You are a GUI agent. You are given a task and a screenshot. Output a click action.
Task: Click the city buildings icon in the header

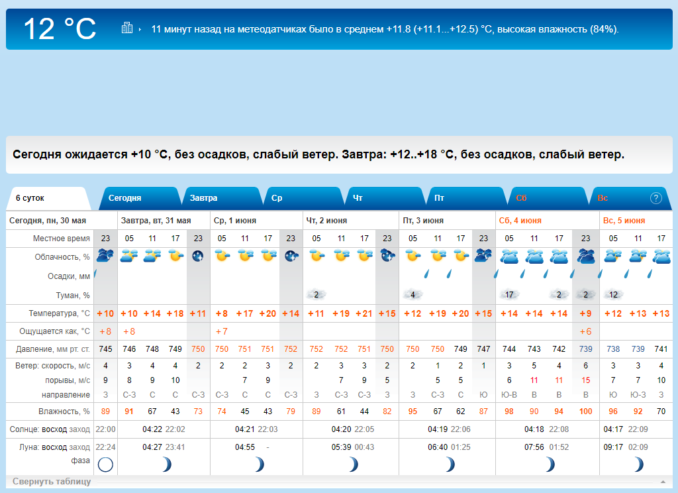[126, 28]
